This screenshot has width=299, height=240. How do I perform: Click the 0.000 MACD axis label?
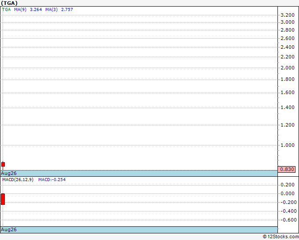(288, 193)
